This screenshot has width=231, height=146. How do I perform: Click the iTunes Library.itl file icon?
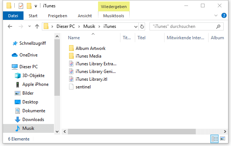[71, 79]
